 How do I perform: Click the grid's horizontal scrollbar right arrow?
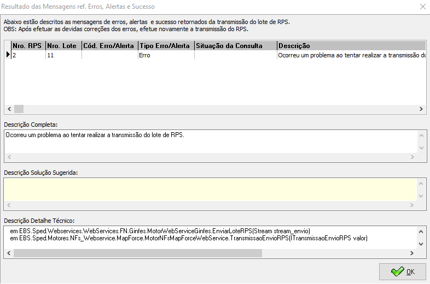coord(420,109)
